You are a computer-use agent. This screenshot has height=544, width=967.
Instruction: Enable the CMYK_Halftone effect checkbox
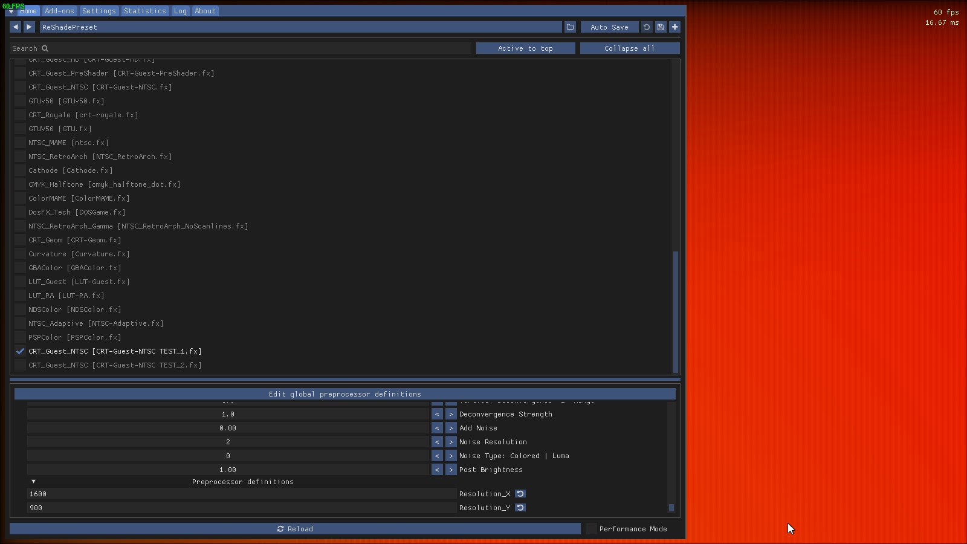[20, 184]
